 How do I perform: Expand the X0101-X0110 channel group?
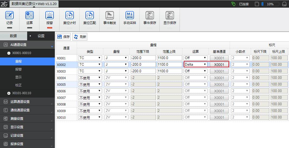pos(9,93)
